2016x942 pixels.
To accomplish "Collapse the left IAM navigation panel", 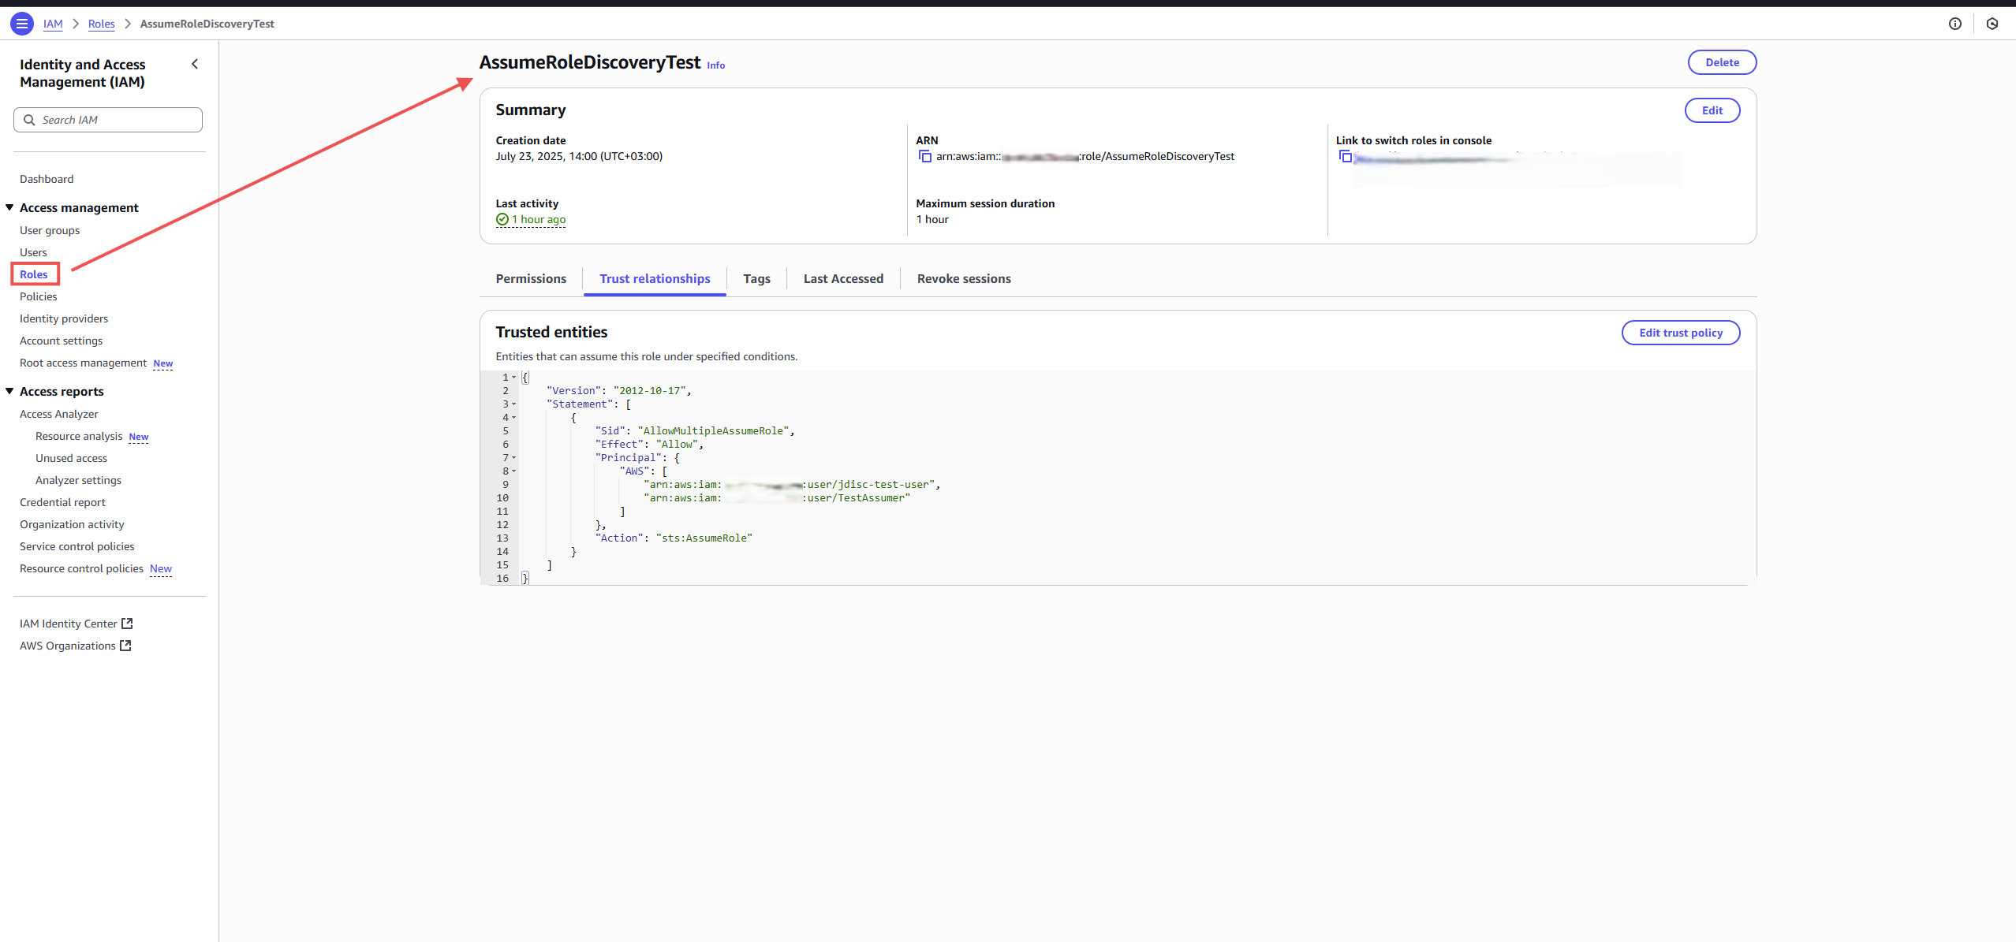I will click(x=195, y=64).
